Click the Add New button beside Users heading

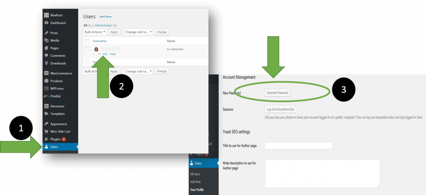pyautogui.click(x=105, y=17)
